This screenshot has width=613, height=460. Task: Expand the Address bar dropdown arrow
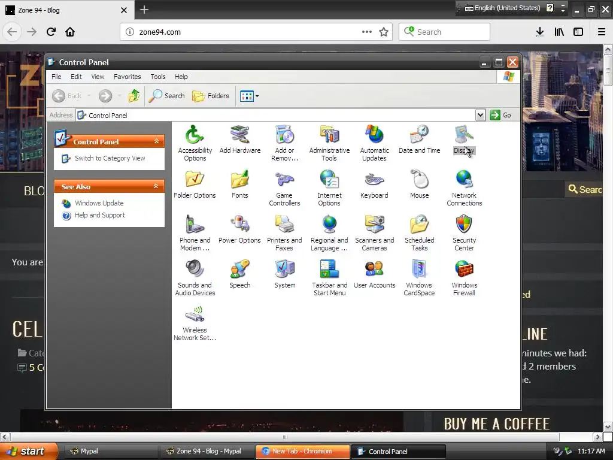[480, 115]
